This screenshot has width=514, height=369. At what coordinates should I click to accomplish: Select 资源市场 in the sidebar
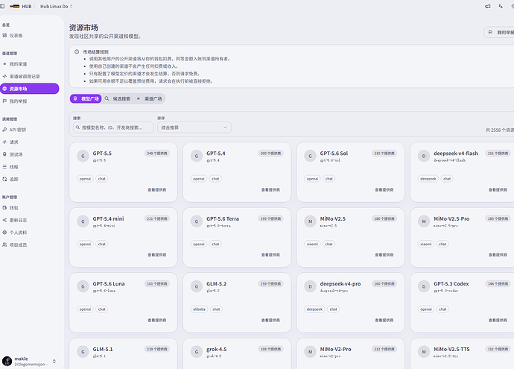(30, 89)
